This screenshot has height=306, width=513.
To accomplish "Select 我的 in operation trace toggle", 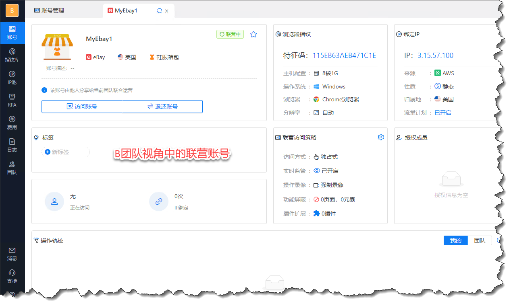I will point(455,240).
